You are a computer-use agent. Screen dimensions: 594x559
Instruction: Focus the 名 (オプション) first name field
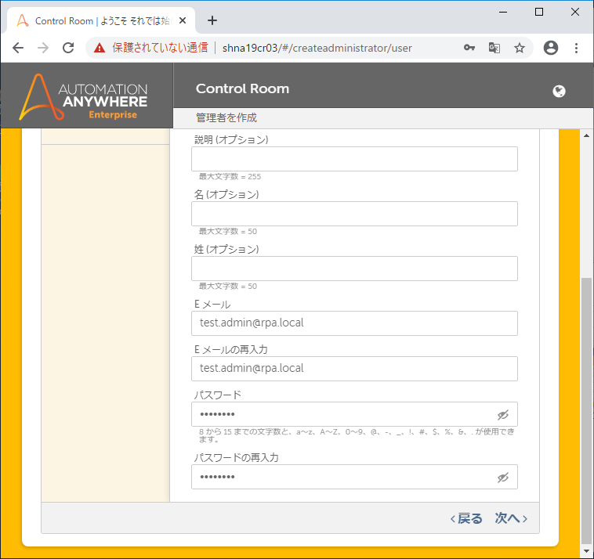click(x=354, y=214)
